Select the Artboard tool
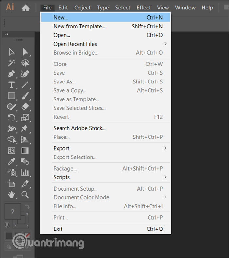229x258 pixels. pos(11,183)
